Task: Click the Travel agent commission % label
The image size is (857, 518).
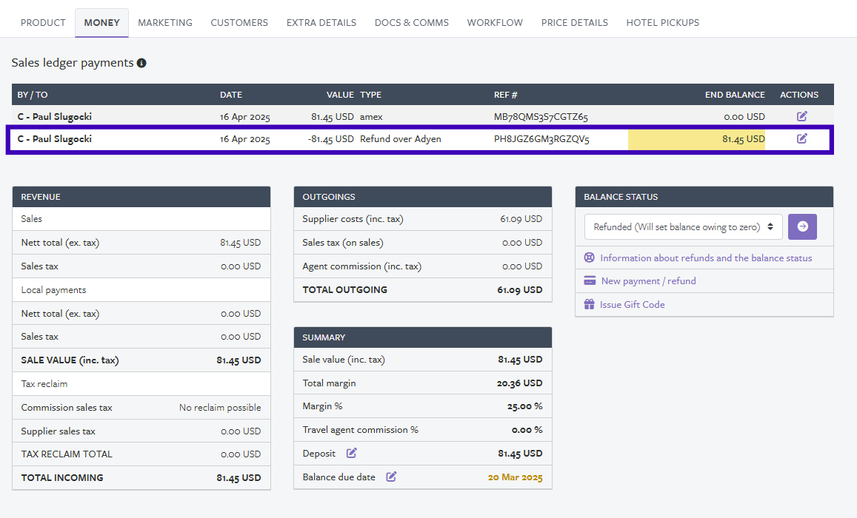Action: coord(360,430)
